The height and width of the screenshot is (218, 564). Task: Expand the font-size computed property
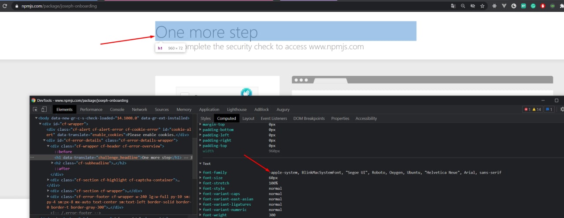[200, 178]
